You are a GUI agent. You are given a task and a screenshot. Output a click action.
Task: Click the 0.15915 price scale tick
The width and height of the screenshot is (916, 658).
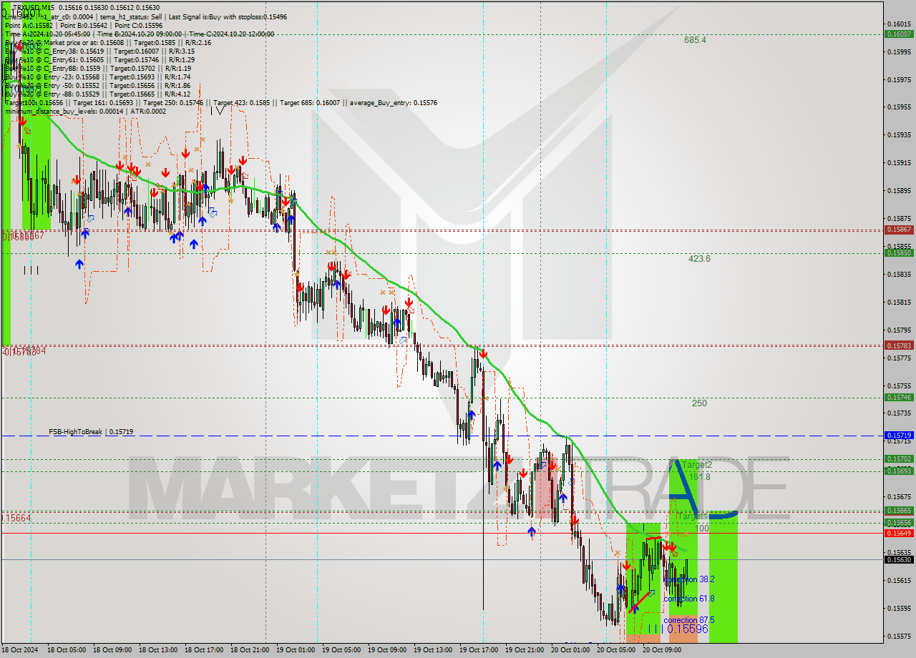pyautogui.click(x=899, y=162)
